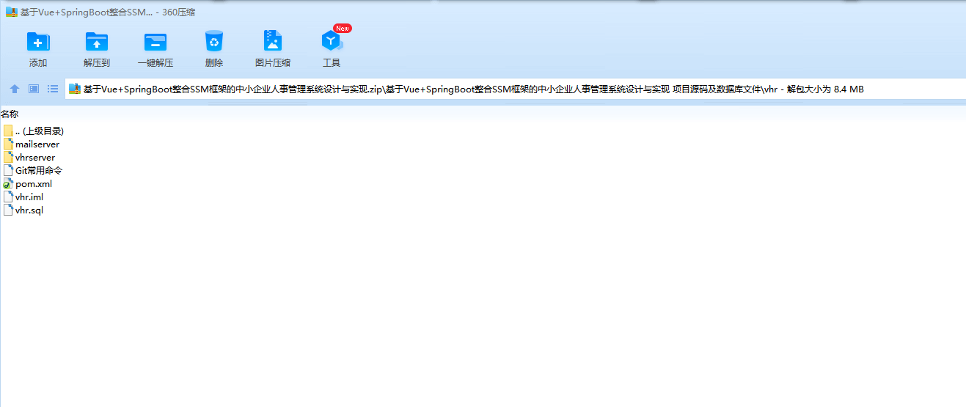This screenshot has width=966, height=407.
Task: Select the parent directory folder icon
Action: [x=8, y=131]
